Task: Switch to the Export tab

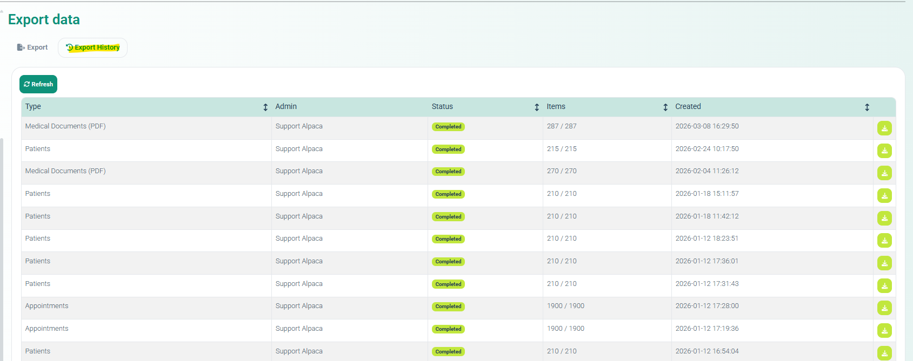Action: tap(32, 47)
